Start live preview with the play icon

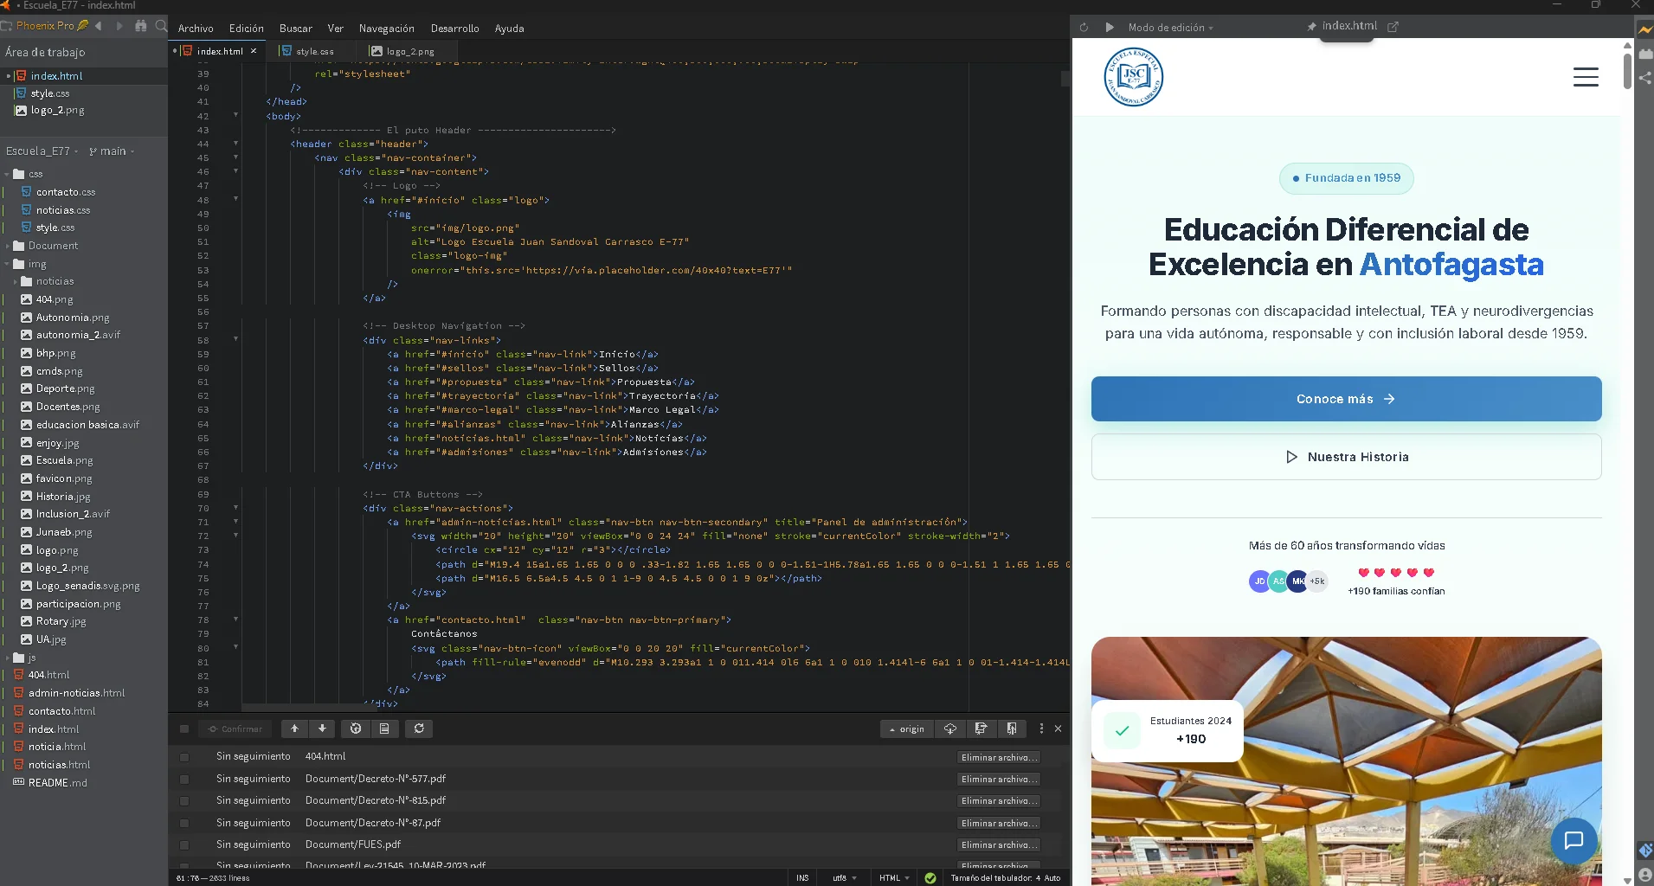[x=1110, y=27]
